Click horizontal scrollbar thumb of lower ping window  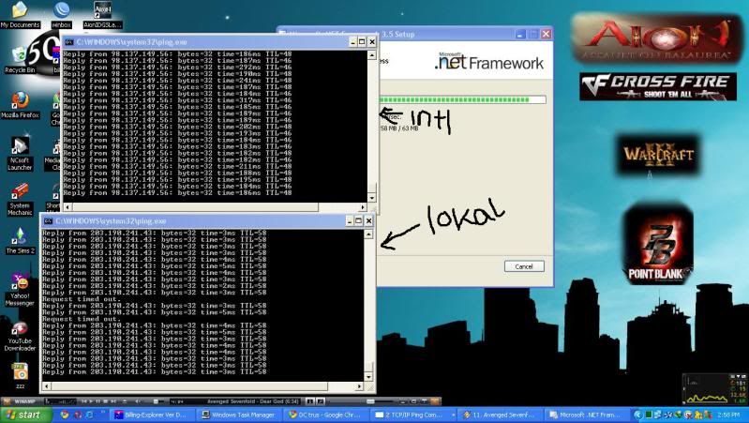[189, 386]
